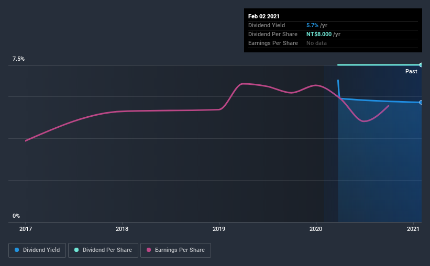Select the 2018 label on the x-axis

click(122, 229)
